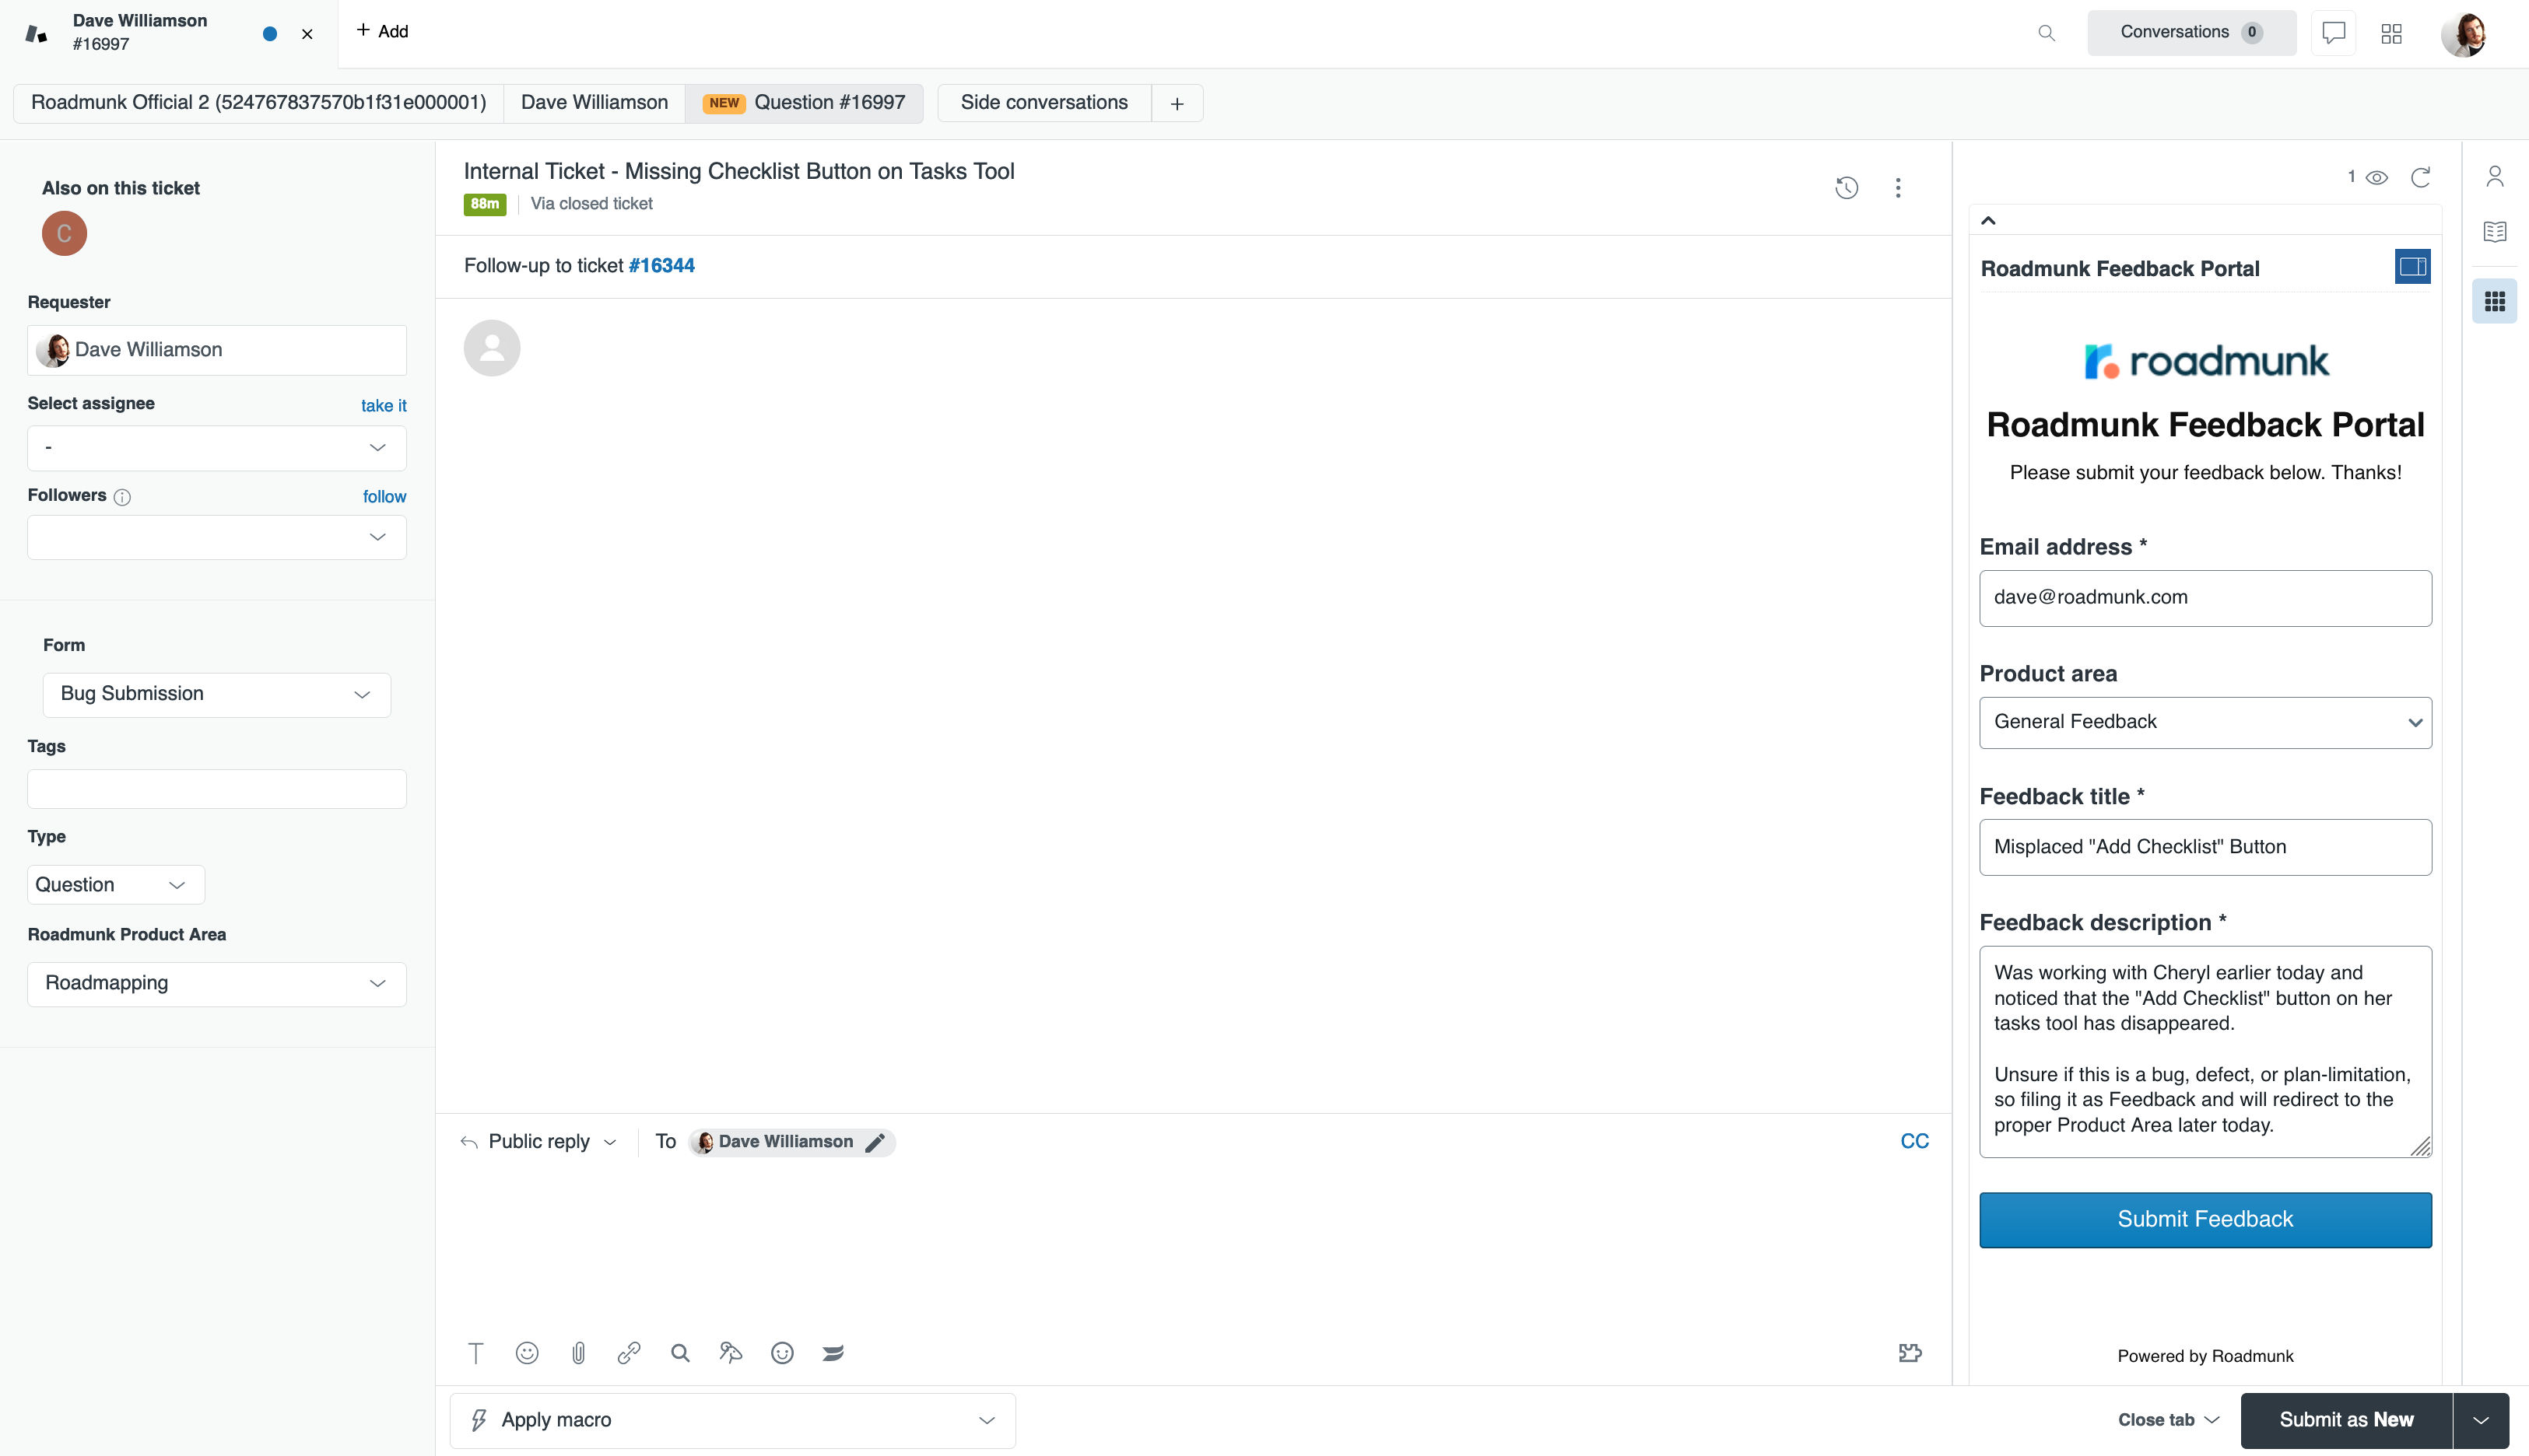The image size is (2529, 1456).
Task: Collapse the app panel with chevron
Action: [1989, 221]
